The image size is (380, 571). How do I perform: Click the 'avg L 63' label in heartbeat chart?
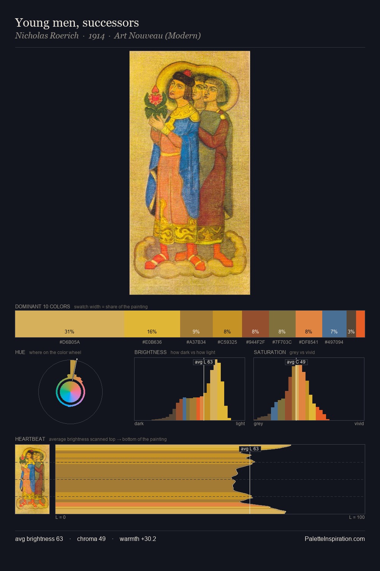coord(250,449)
